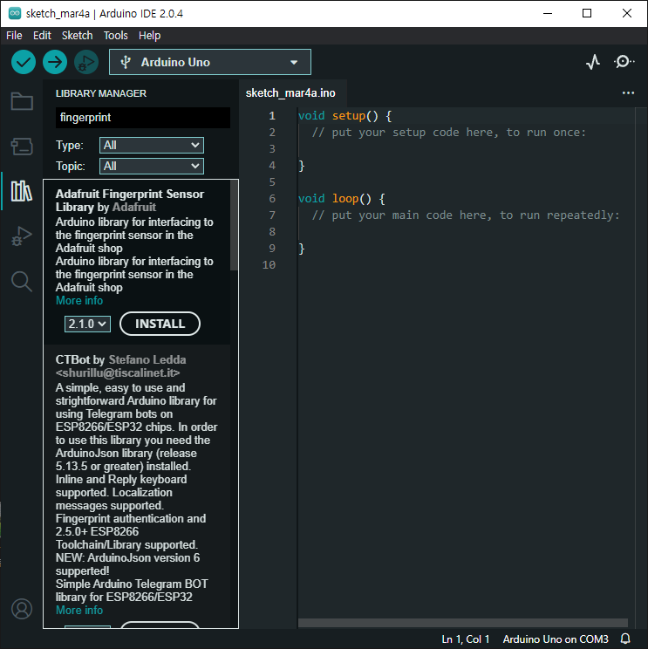Image resolution: width=648 pixels, height=649 pixels.
Task: Click the account profile icon
Action: (22, 609)
